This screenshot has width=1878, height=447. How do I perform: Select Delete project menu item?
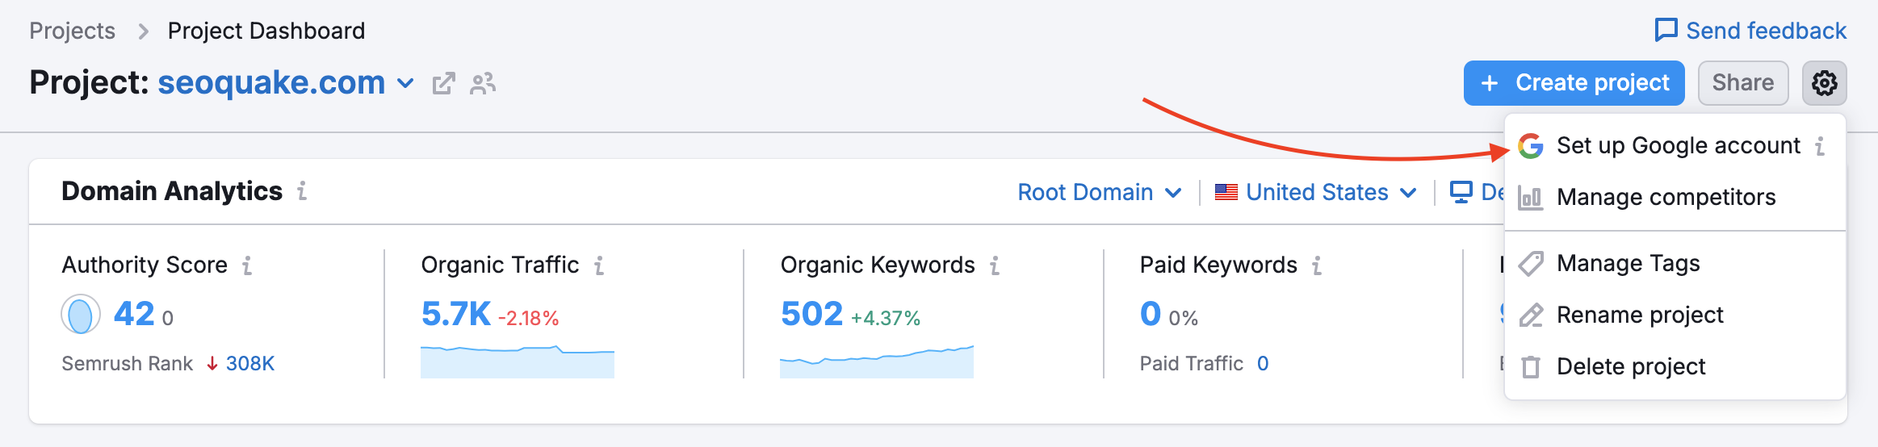click(x=1675, y=367)
